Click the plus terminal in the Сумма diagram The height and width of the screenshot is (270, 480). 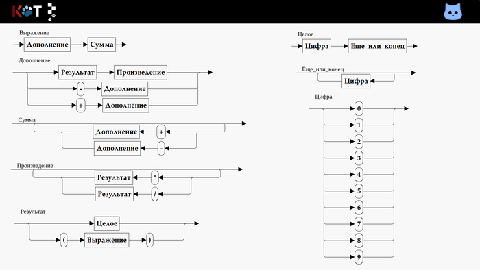pyautogui.click(x=161, y=132)
